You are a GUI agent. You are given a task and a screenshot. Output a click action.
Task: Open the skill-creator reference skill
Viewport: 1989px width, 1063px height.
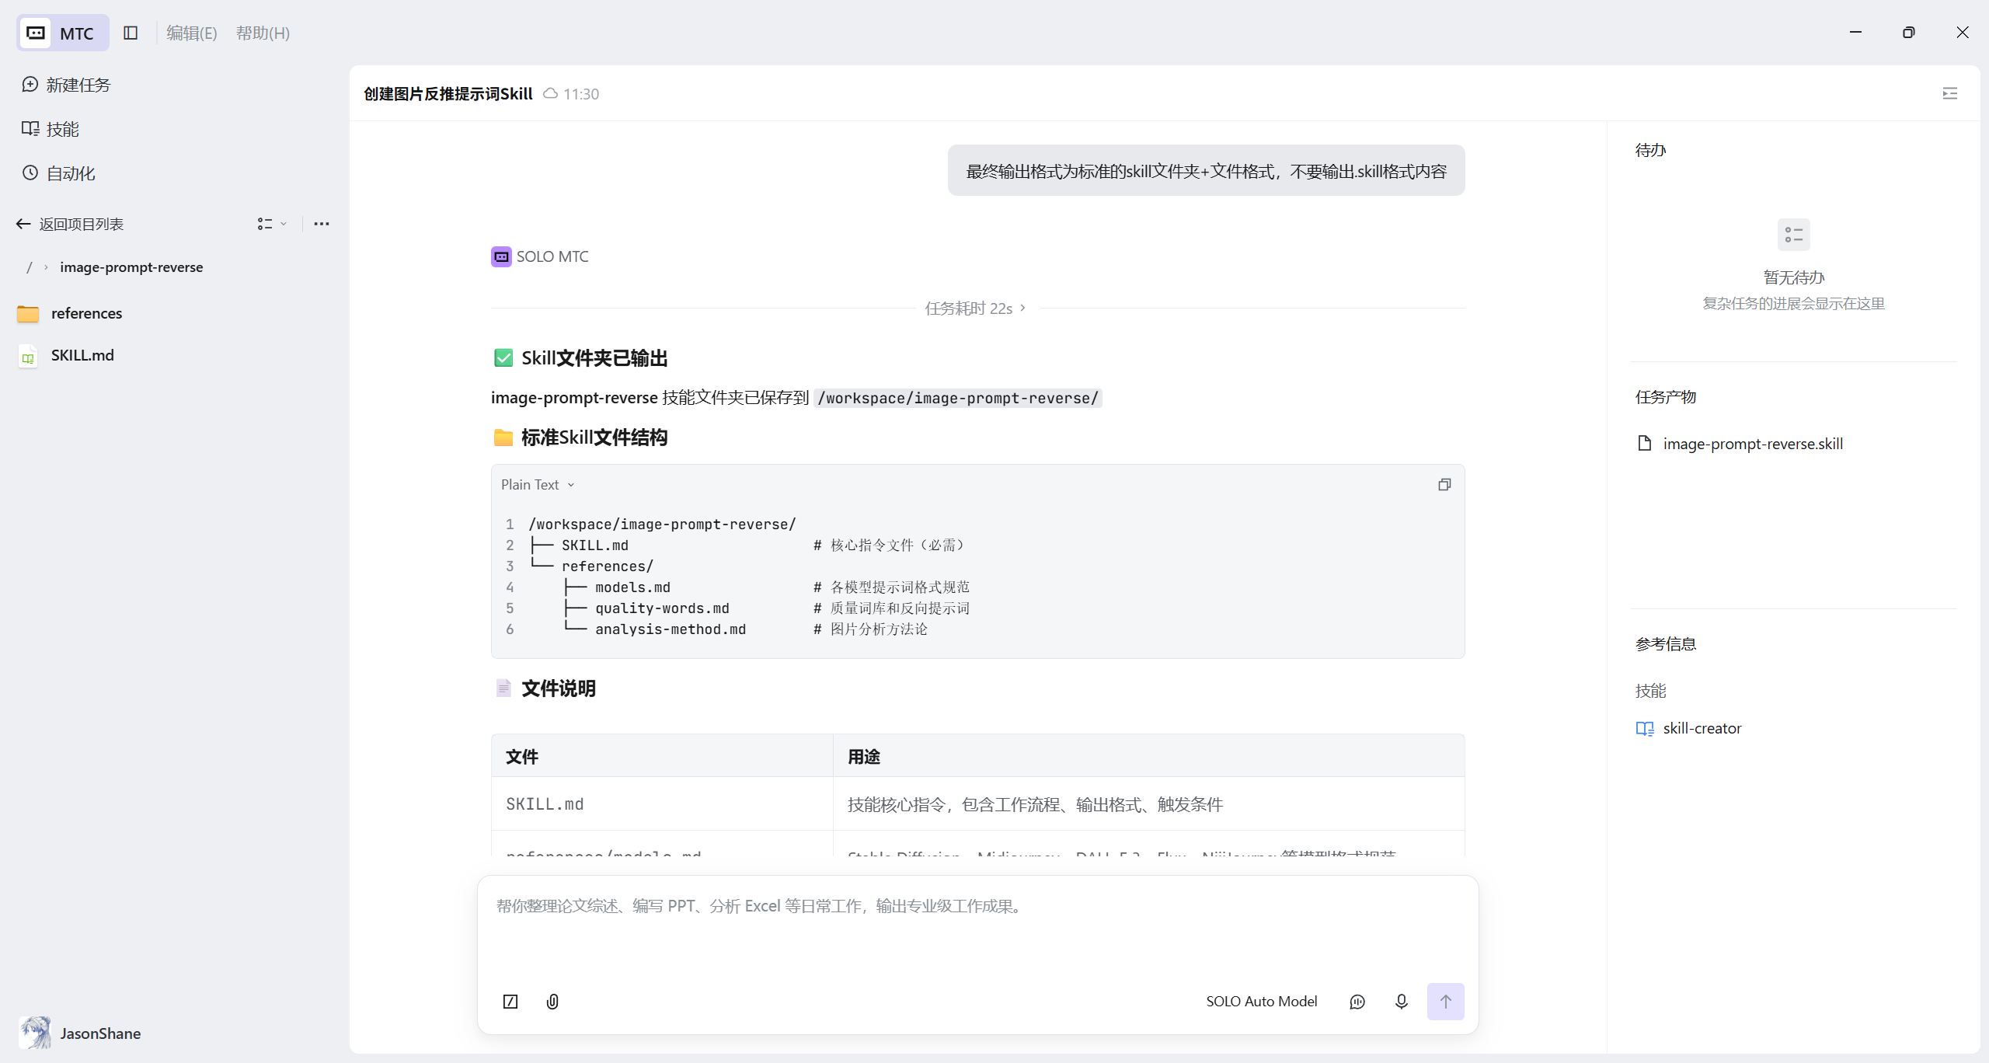point(1689,728)
